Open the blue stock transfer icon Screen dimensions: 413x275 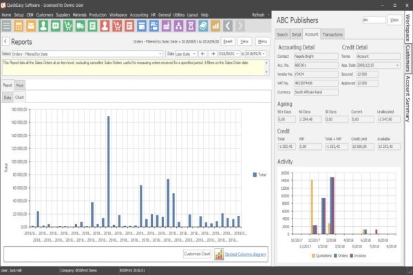tap(153, 26)
